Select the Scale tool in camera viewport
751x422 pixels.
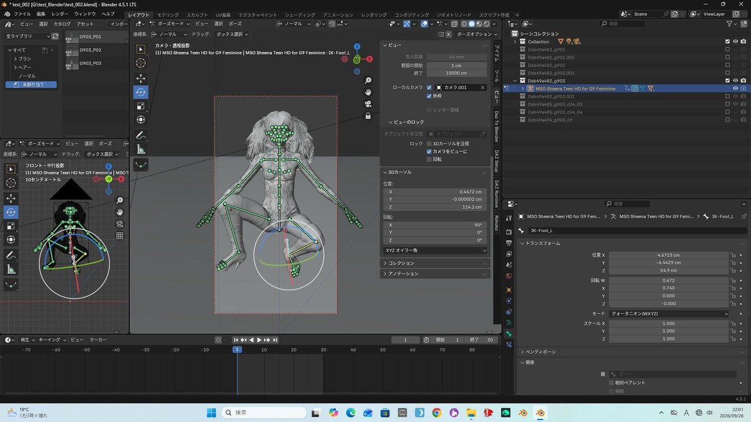tap(141, 106)
